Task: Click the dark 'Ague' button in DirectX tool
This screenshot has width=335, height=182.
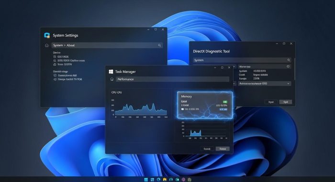Action: tap(271, 102)
